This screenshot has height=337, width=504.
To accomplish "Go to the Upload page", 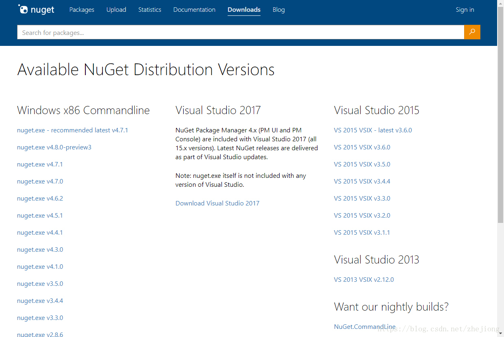I will [x=116, y=10].
